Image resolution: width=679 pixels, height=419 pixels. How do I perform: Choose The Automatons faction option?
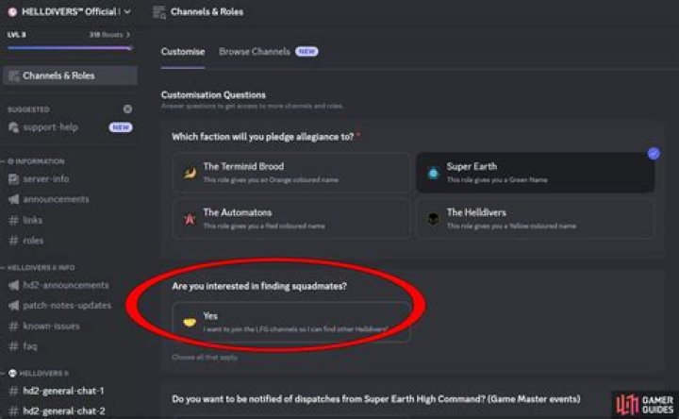coord(290,219)
